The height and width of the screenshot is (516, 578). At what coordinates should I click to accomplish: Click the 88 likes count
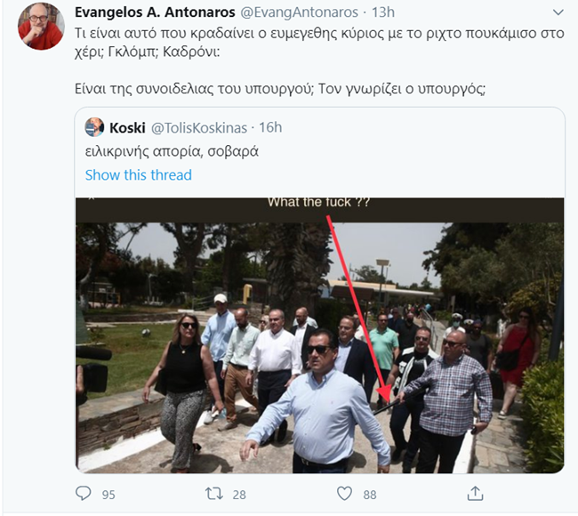370,495
